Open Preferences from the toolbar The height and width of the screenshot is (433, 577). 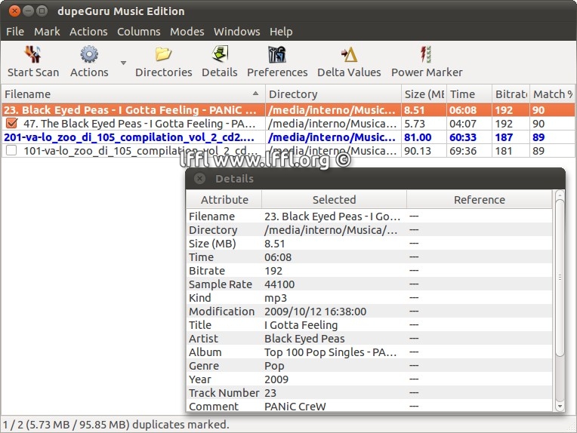click(x=277, y=55)
